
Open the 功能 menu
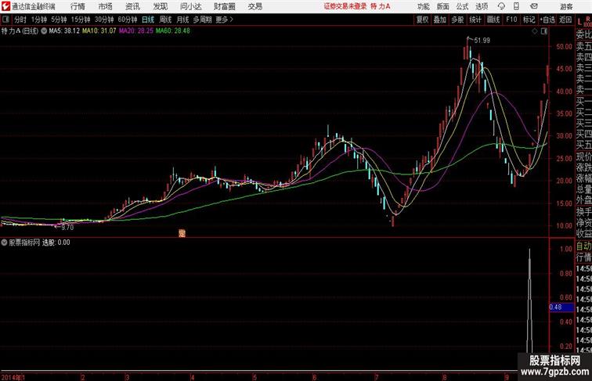(x=423, y=6)
